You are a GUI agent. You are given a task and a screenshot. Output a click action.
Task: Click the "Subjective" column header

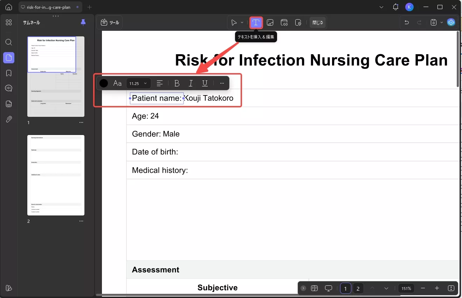point(218,288)
